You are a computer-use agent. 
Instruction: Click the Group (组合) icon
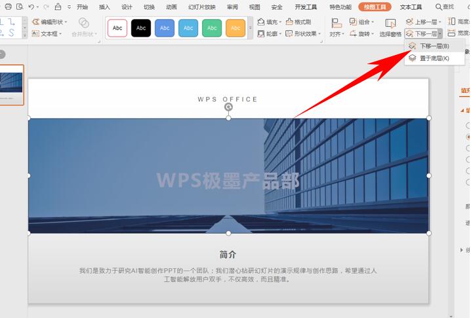coord(353,22)
